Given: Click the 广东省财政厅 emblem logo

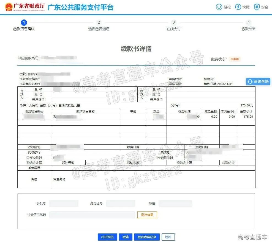Looking at the screenshot, I should [x=9, y=7].
